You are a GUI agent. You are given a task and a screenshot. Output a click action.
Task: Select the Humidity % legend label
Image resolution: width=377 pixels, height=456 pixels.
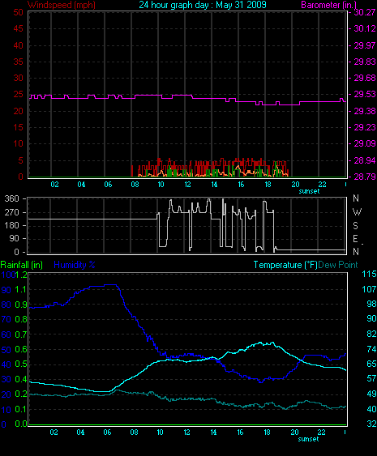click(75, 265)
